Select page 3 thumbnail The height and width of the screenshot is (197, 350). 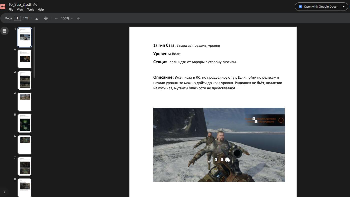25,80
